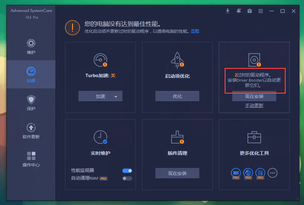This screenshot has height=205, width=304.
Task: Click the 启动项优化 rocket icon
Action: coord(177,60)
